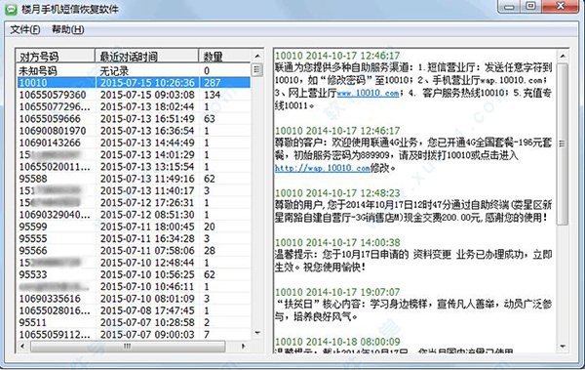The image size is (585, 370).
Task: Click message pane scroll down arrow
Action: pyautogui.click(x=563, y=347)
